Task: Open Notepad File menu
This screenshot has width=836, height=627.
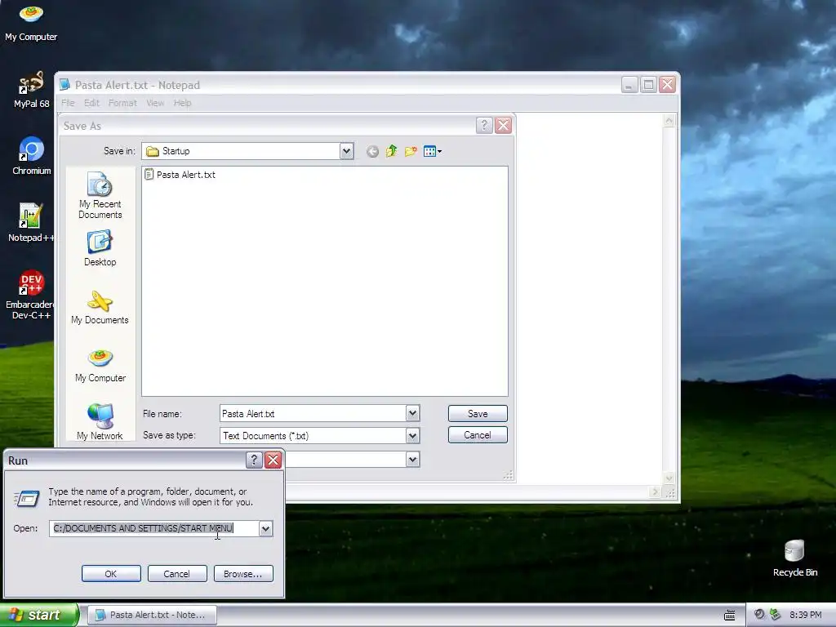Action: [x=68, y=103]
